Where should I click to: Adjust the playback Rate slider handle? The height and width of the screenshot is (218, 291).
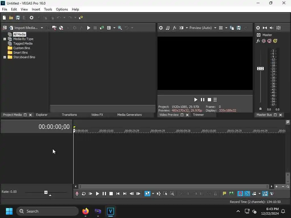[x=46, y=192]
